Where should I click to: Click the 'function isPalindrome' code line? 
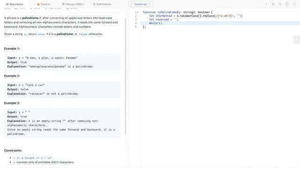click(178, 12)
